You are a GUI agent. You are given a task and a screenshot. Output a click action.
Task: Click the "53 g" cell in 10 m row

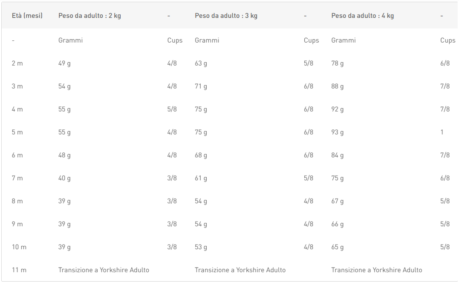coord(201,247)
